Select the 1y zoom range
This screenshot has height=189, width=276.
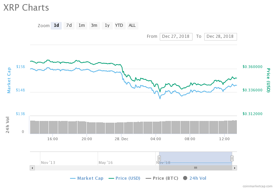pyautogui.click(x=107, y=25)
